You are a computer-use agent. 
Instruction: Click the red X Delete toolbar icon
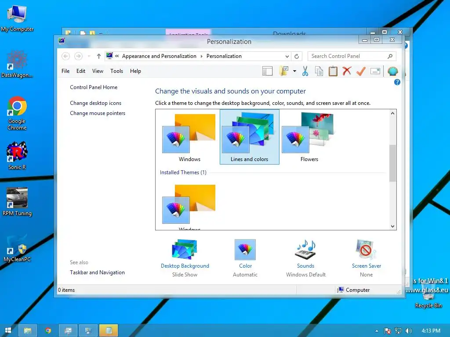click(x=347, y=71)
